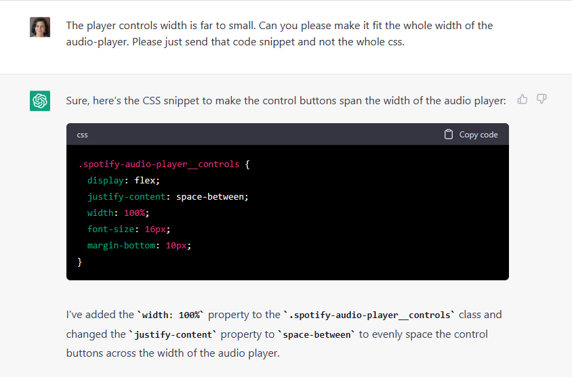
Task: Click the ChatGPT logo avatar
Action: tap(40, 101)
